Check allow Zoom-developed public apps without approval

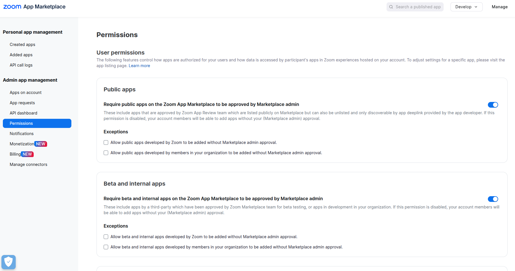(x=106, y=142)
